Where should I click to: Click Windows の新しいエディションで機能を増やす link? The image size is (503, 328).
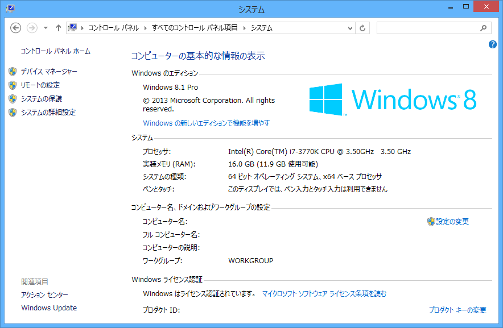coord(207,123)
